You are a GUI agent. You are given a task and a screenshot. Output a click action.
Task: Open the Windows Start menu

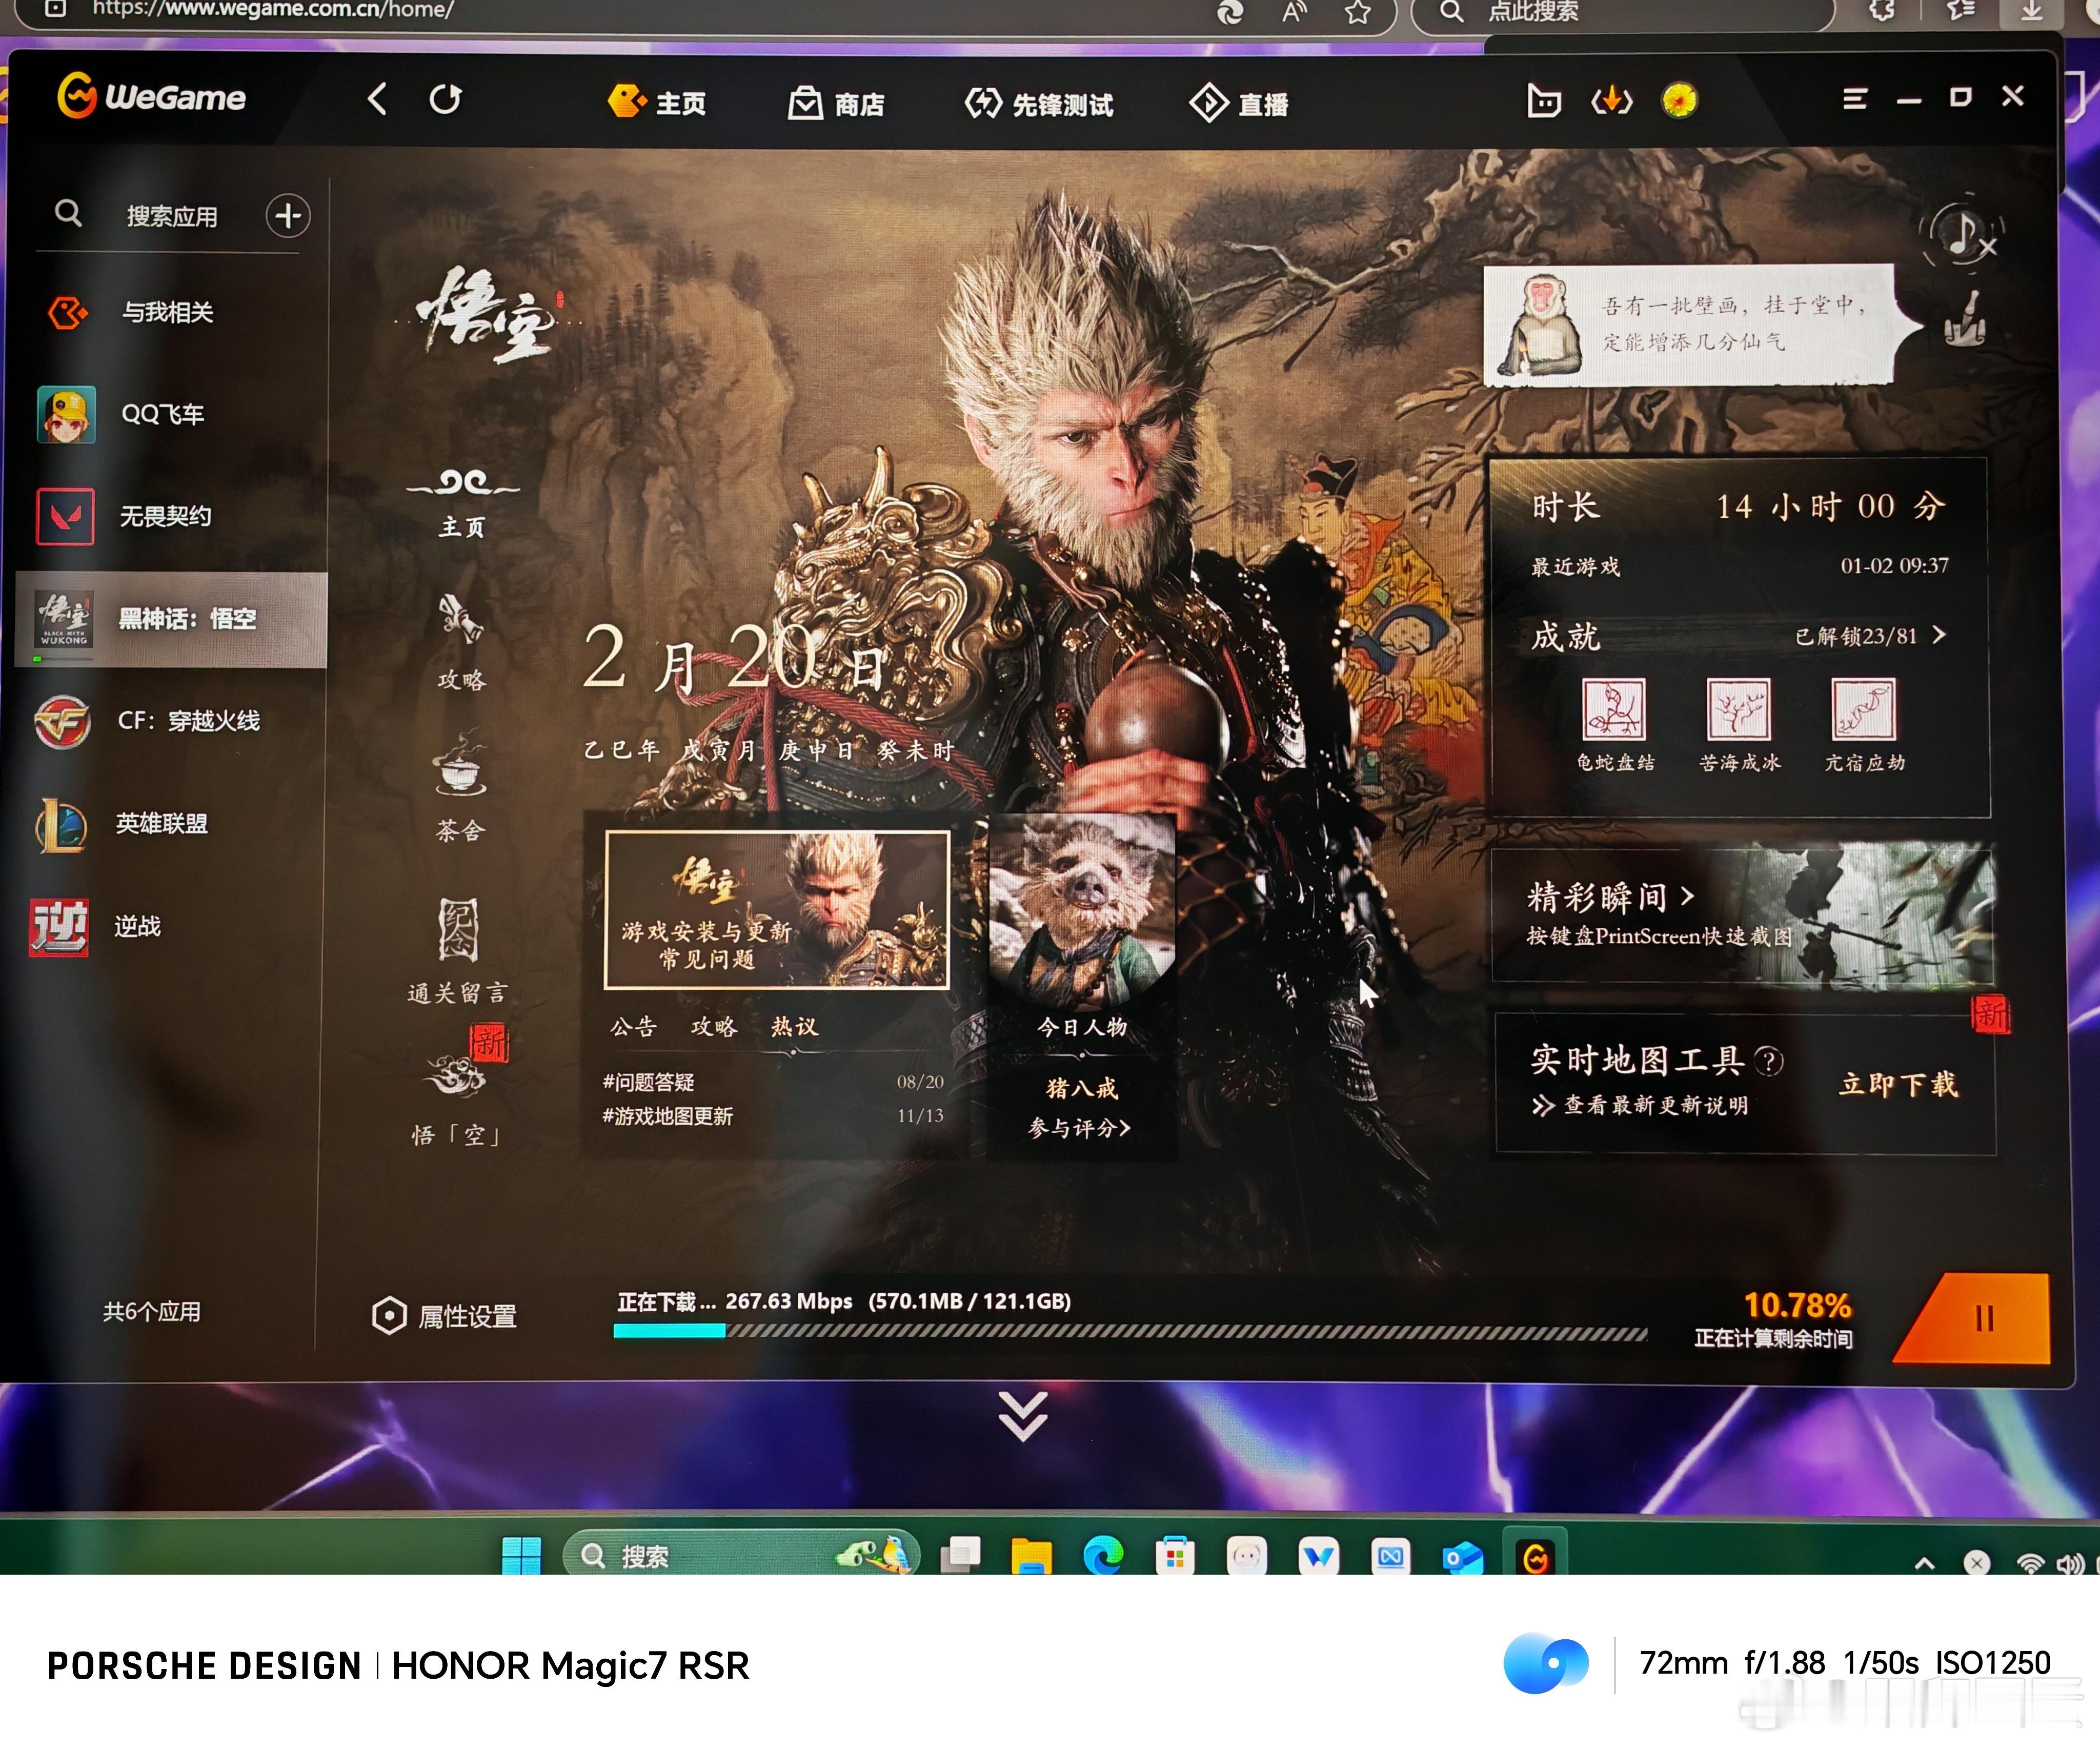click(521, 1556)
